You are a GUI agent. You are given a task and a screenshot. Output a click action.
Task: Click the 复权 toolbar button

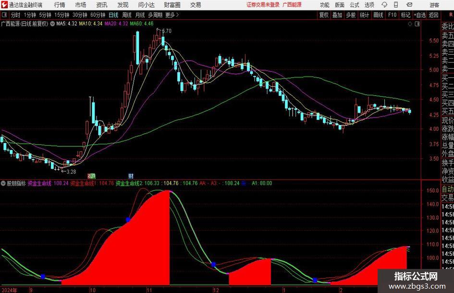click(x=324, y=15)
